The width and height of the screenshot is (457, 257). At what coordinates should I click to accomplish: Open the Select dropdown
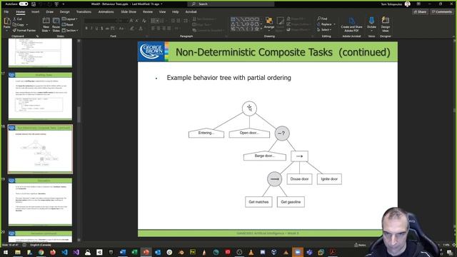click(x=323, y=30)
